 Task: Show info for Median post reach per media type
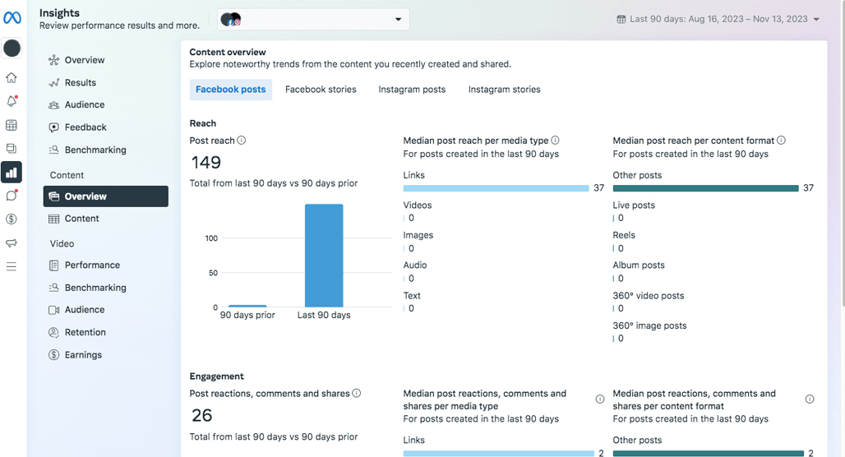pyautogui.click(x=555, y=140)
